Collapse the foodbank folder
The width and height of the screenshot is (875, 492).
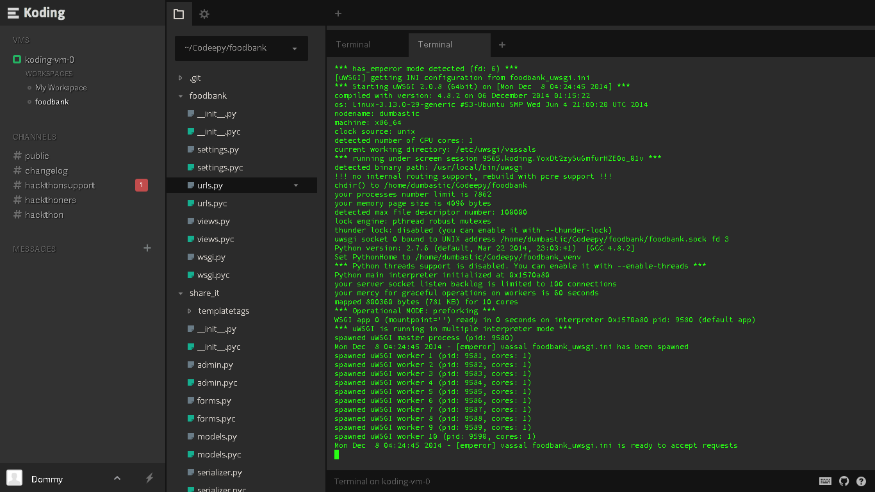tap(180, 95)
